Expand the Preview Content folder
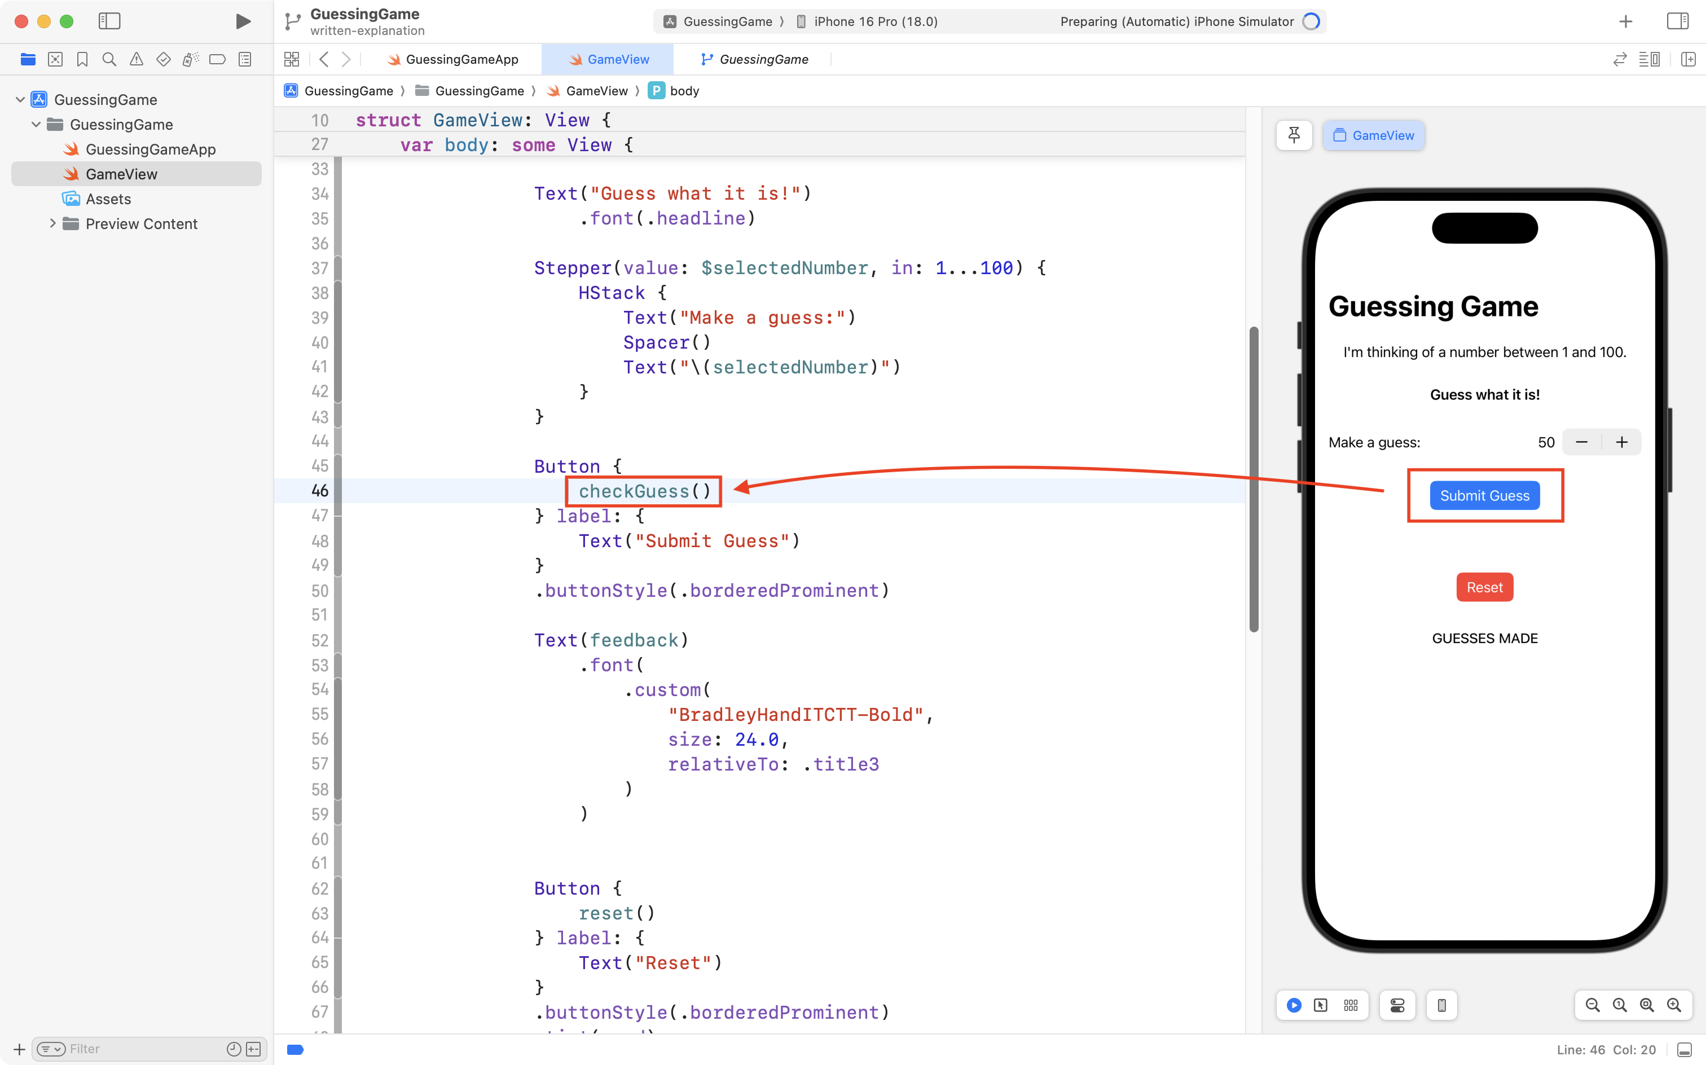1706x1065 pixels. coord(53,223)
